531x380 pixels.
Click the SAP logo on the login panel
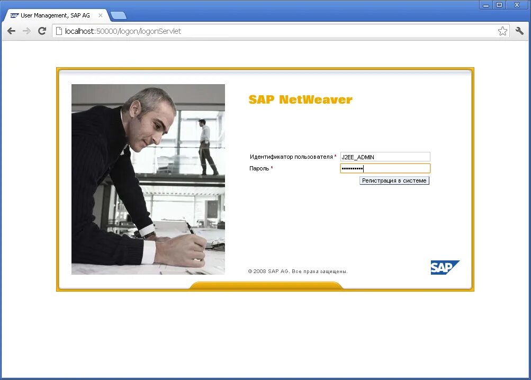[x=445, y=267]
